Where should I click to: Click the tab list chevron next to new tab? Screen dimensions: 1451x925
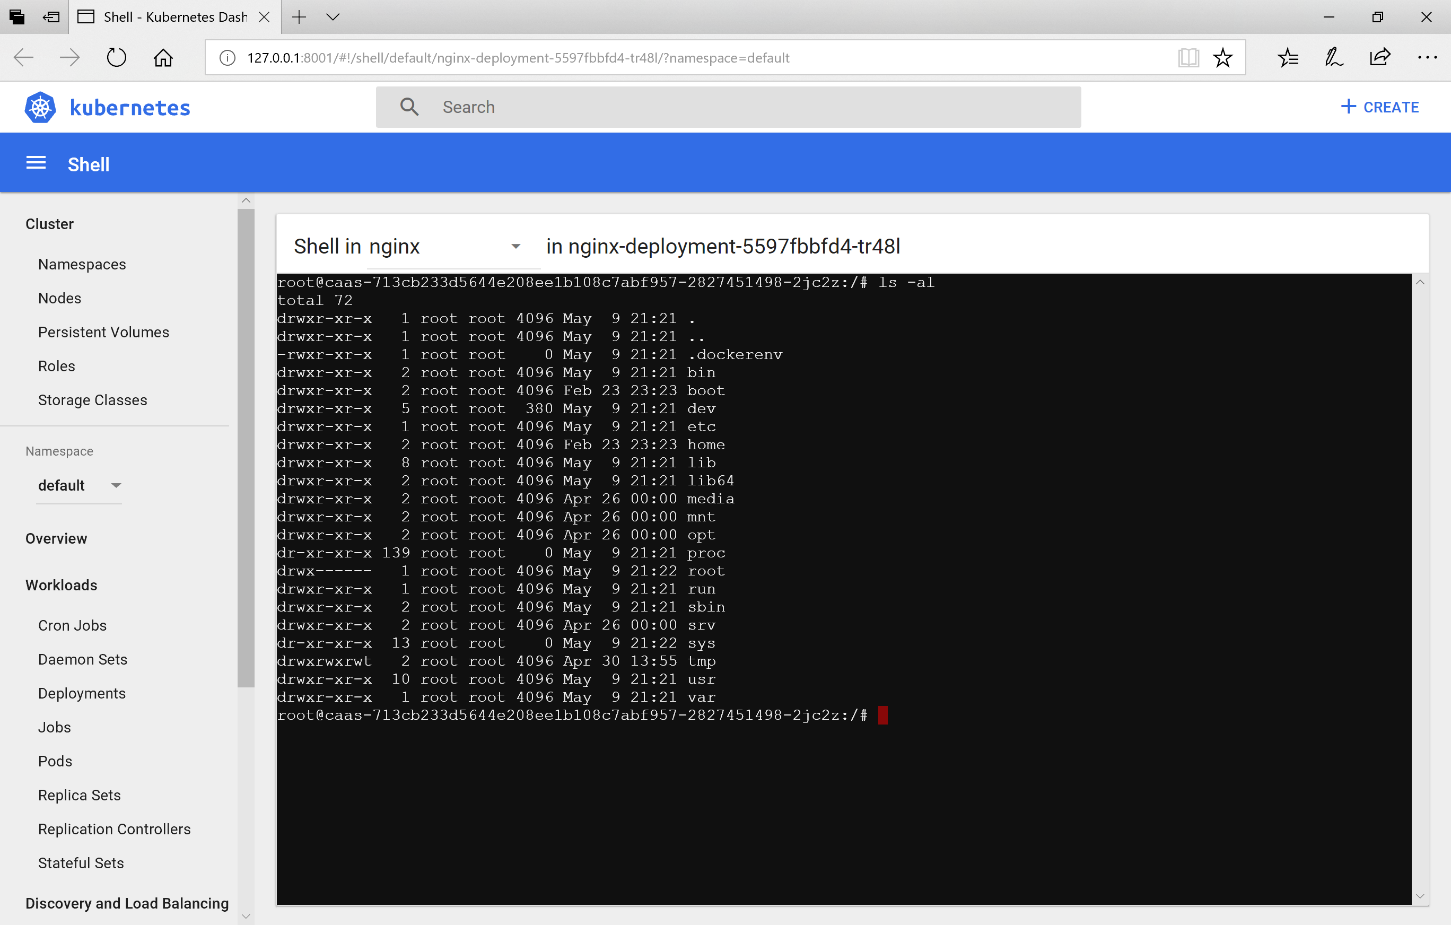pos(333,17)
